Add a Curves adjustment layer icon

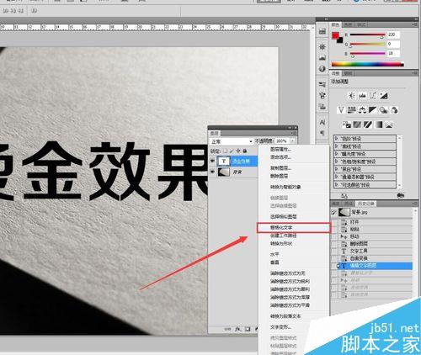[x=373, y=96]
